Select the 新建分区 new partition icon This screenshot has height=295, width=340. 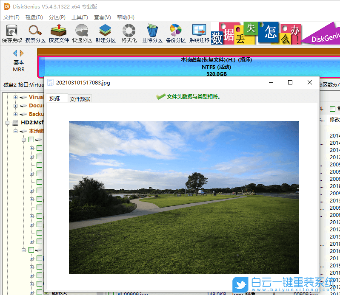point(106,34)
